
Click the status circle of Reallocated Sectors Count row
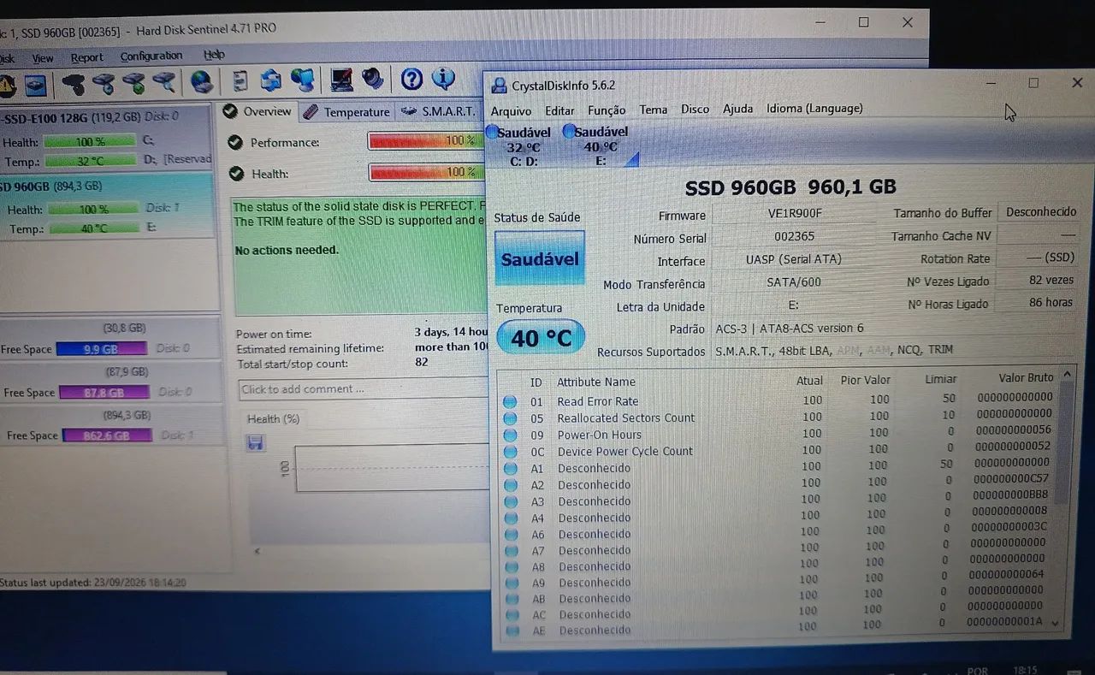point(510,418)
